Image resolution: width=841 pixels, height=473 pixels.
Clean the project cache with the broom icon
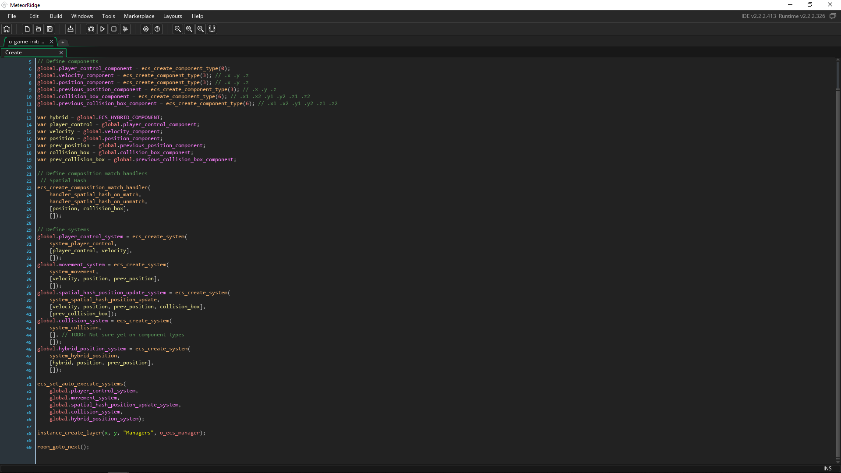(x=125, y=29)
